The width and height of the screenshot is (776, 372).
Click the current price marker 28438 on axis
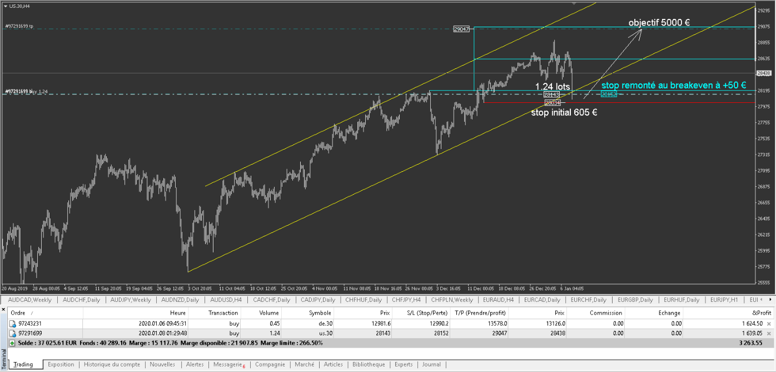(x=764, y=73)
